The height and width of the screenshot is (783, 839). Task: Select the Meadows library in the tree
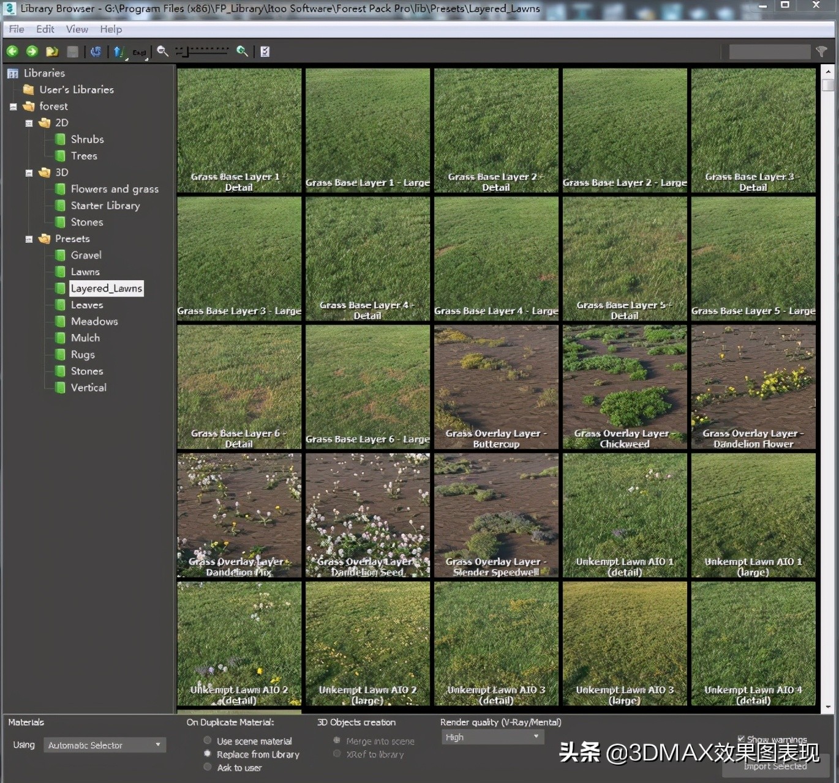pyautogui.click(x=94, y=321)
